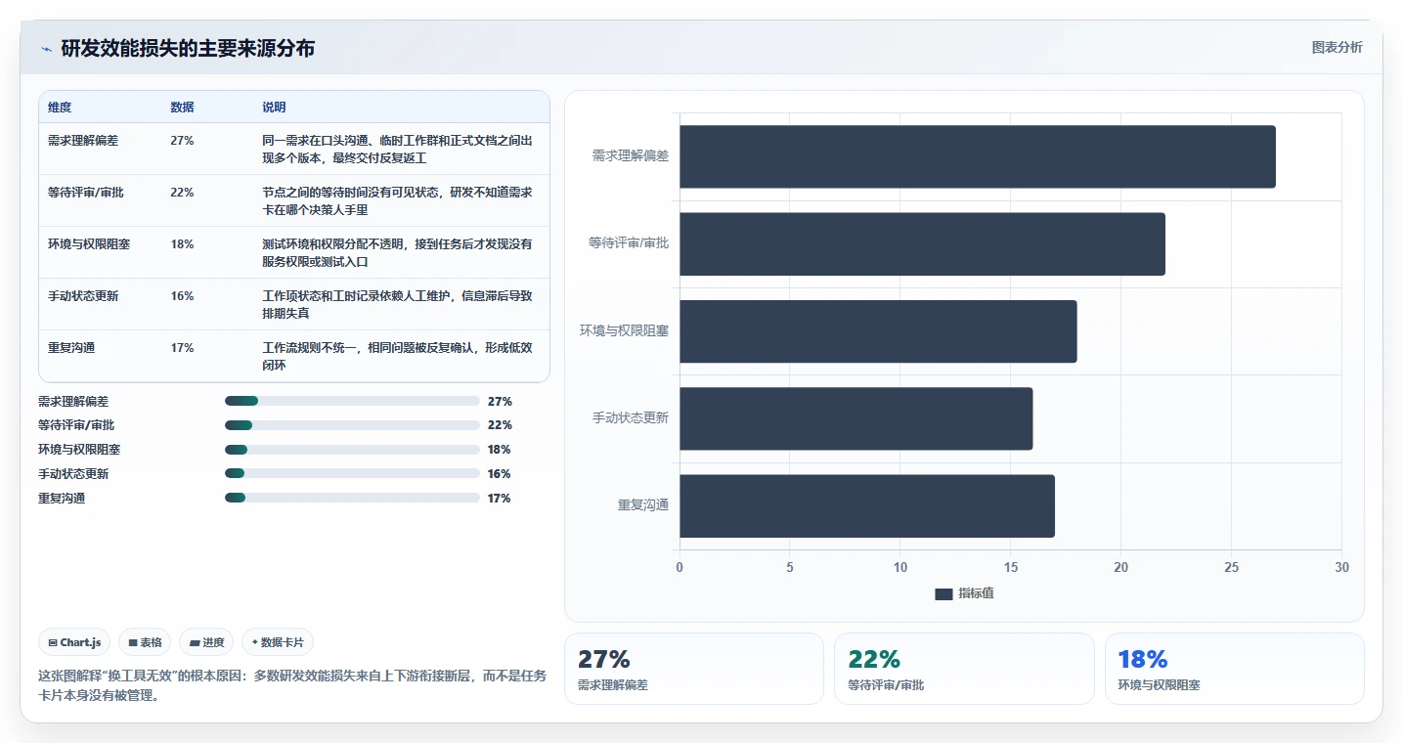Click the x-axis tick label 30
The image size is (1403, 743).
tap(1341, 568)
